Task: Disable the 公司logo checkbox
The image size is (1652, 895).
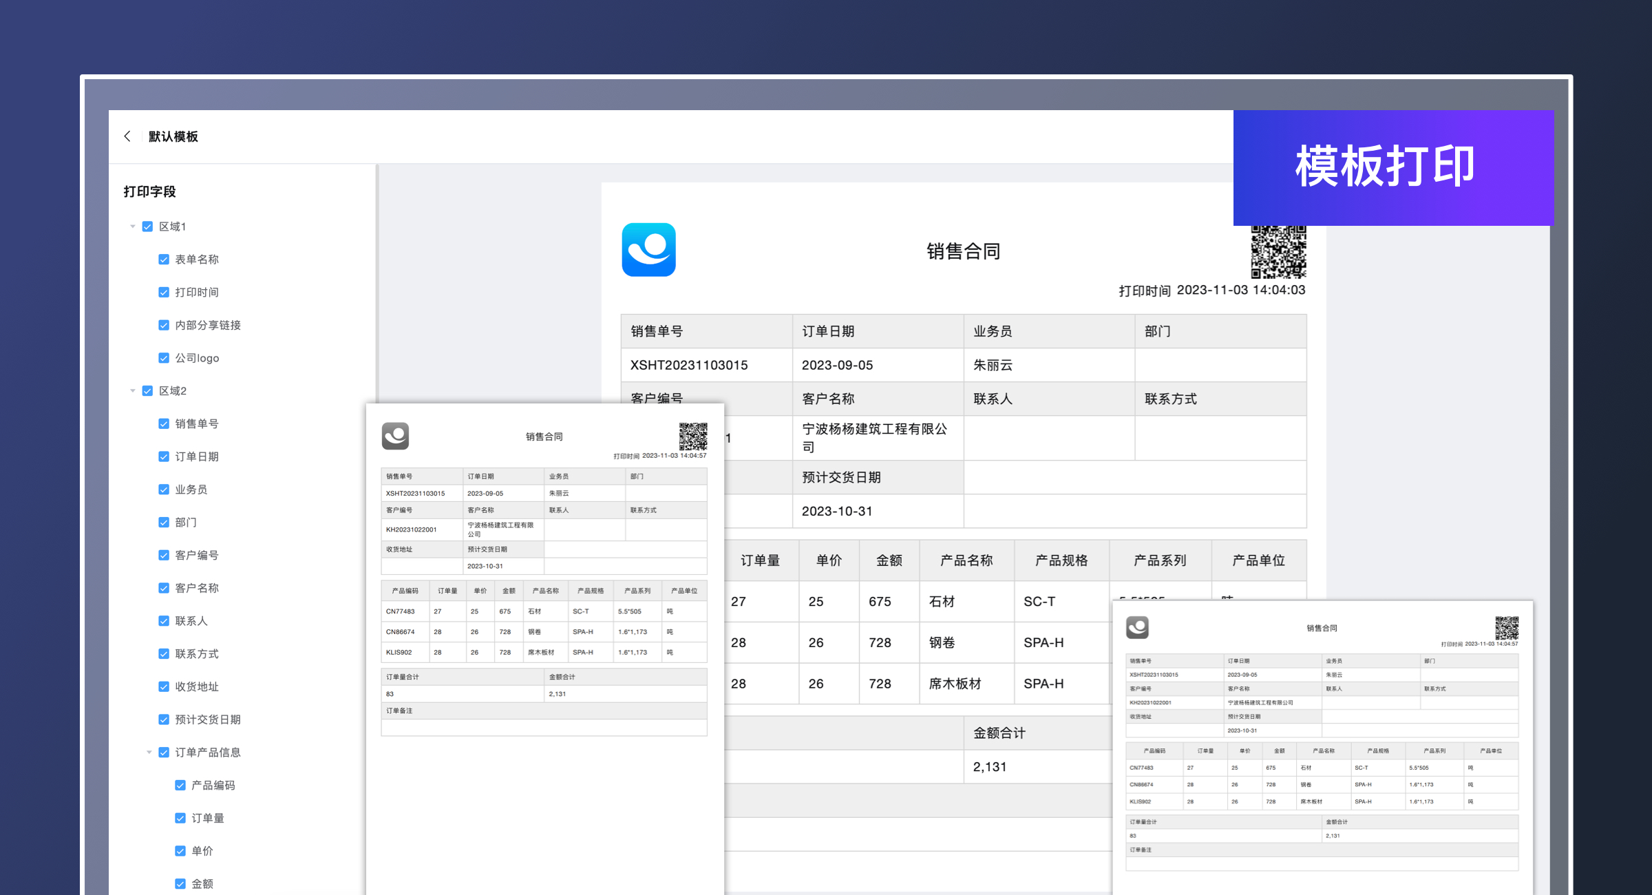Action: pyautogui.click(x=164, y=358)
